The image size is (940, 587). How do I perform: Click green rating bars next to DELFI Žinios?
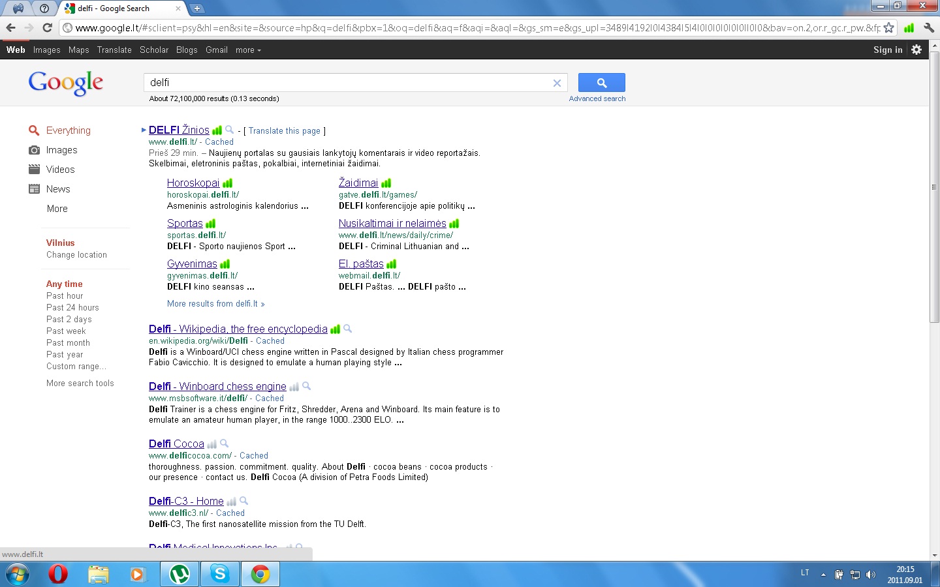tap(217, 130)
